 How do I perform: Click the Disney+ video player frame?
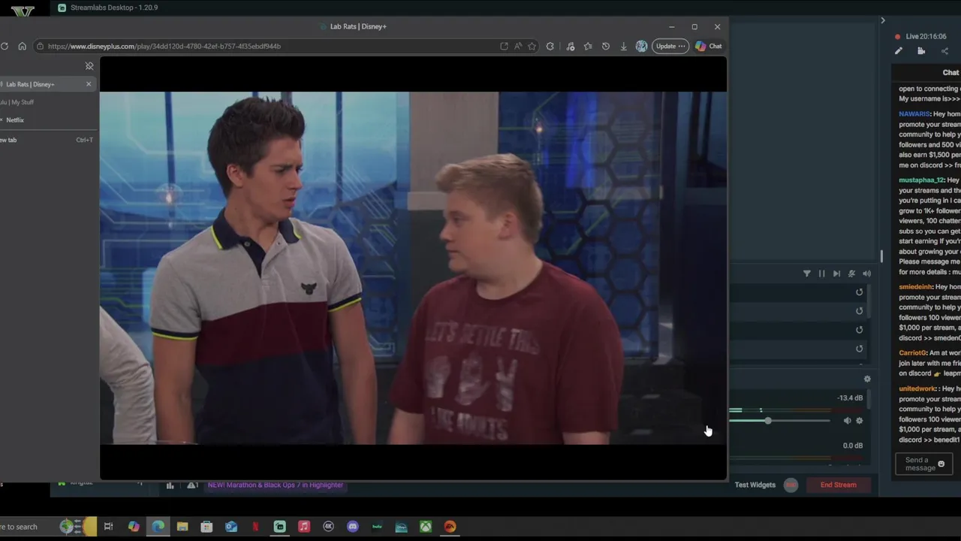point(413,268)
